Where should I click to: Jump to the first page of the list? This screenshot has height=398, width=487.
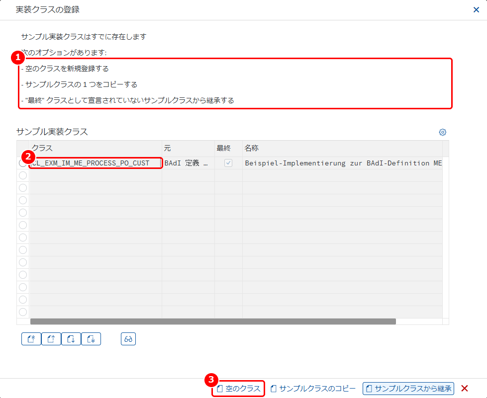click(x=31, y=339)
